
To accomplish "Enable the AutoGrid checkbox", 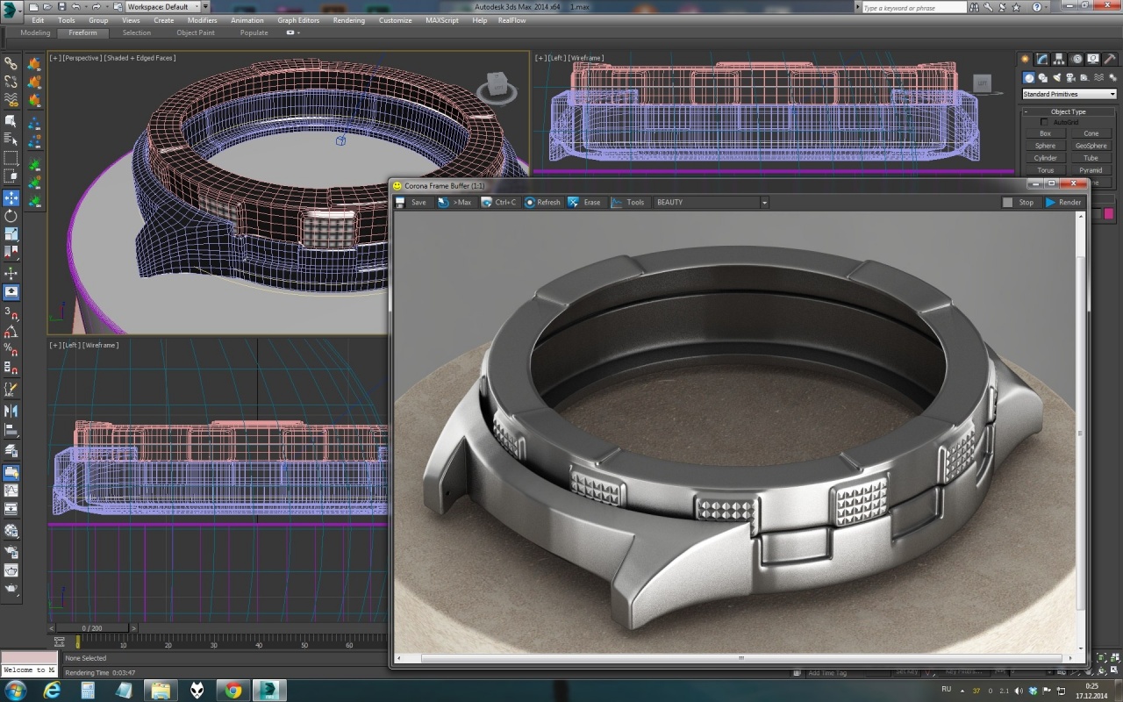I will point(1044,122).
